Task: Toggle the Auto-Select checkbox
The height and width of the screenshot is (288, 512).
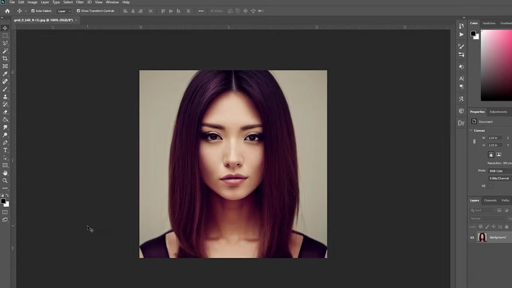Action: [x=33, y=11]
